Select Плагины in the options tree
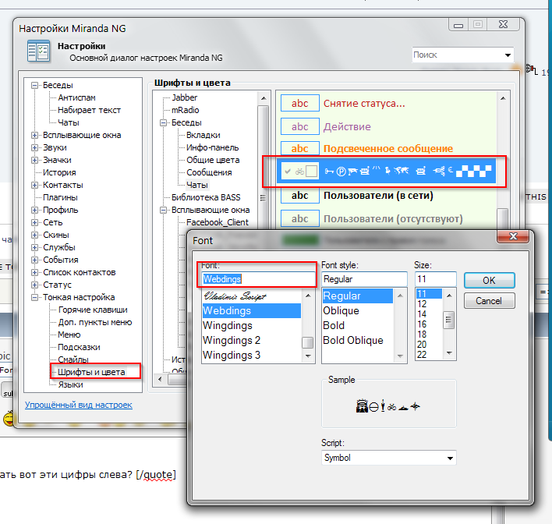This screenshot has width=552, height=524. 60,197
